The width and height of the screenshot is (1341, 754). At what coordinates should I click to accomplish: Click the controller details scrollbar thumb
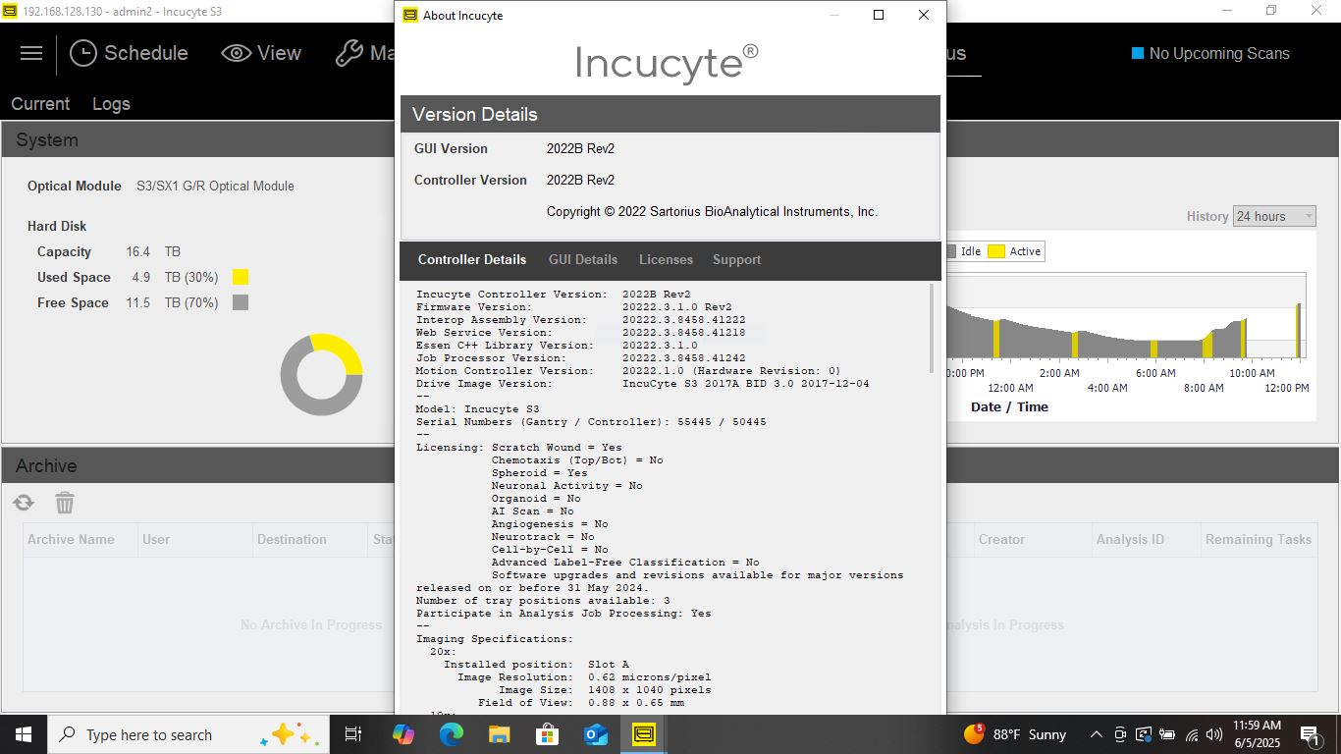[932, 328]
